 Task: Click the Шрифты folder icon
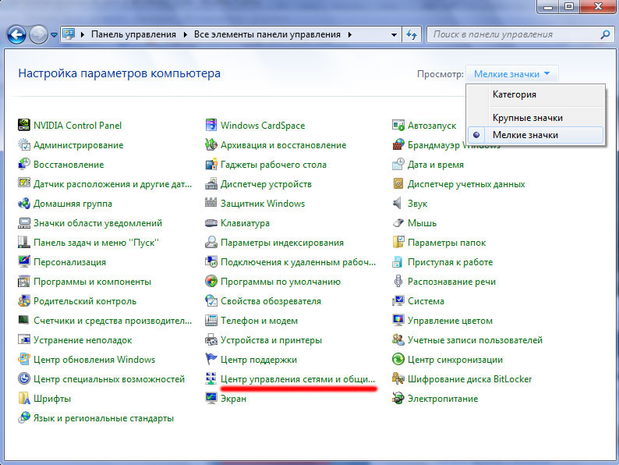click(24, 398)
